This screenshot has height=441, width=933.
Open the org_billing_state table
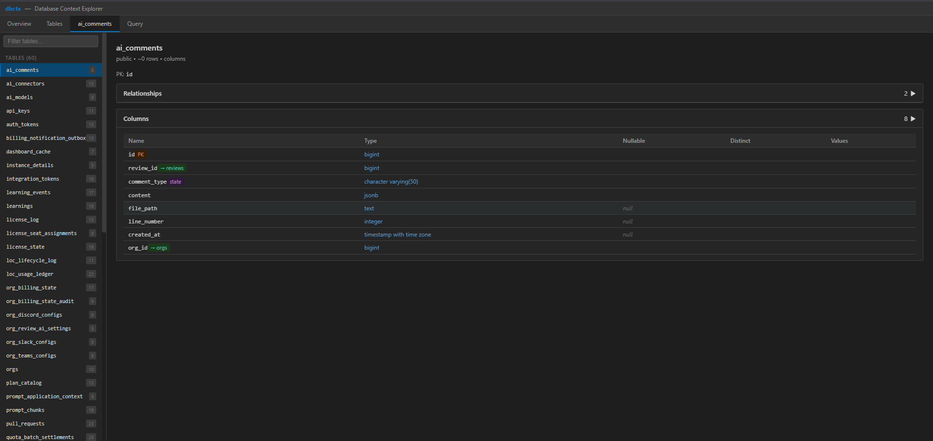51,288
